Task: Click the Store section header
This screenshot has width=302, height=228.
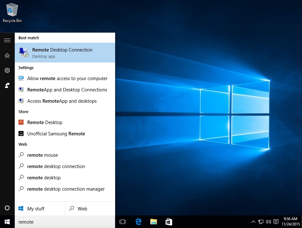Action: click(x=23, y=112)
